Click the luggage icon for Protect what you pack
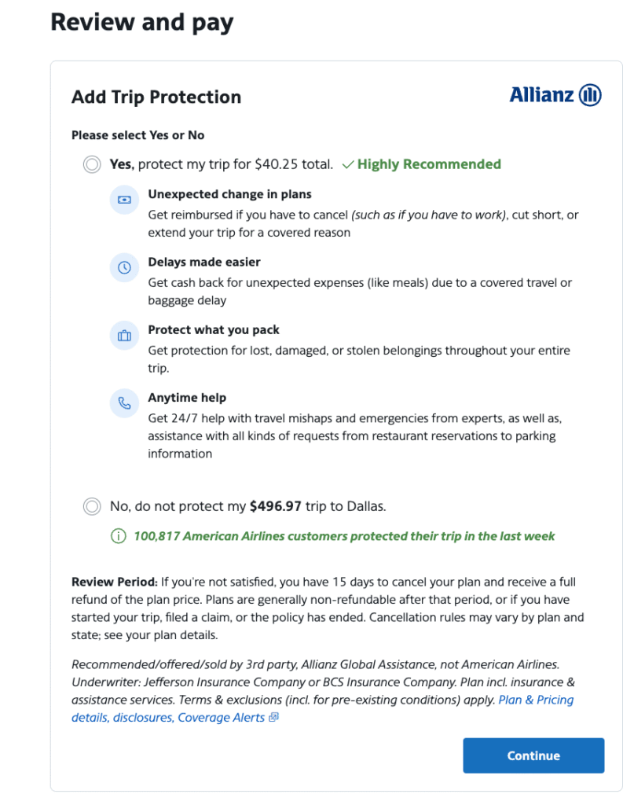The width and height of the screenshot is (634, 805). pyautogui.click(x=123, y=335)
